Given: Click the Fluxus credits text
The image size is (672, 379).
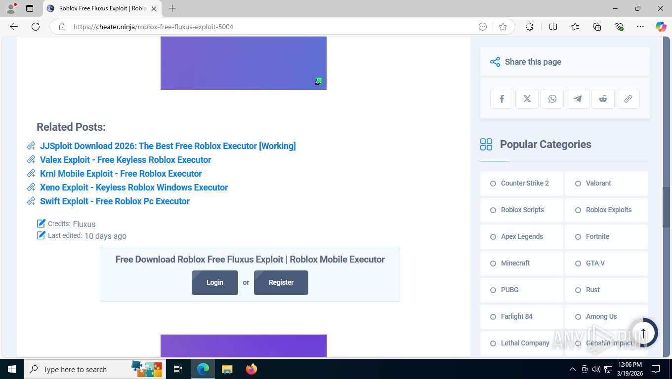Looking at the screenshot, I should 84,224.
